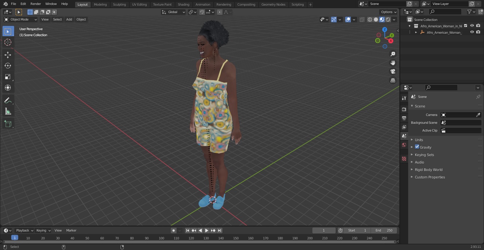
Task: Activate the Rotate tool
Action: point(8,66)
